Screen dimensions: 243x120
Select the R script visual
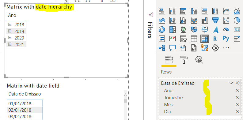point(215,39)
